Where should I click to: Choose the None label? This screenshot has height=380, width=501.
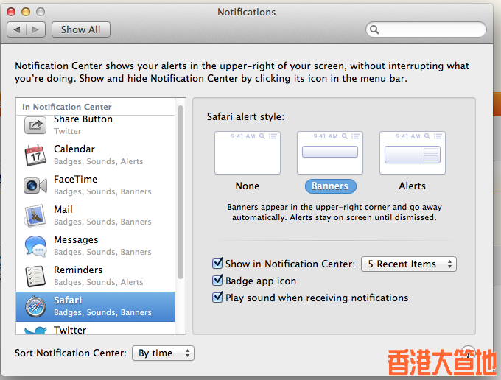[x=248, y=186]
